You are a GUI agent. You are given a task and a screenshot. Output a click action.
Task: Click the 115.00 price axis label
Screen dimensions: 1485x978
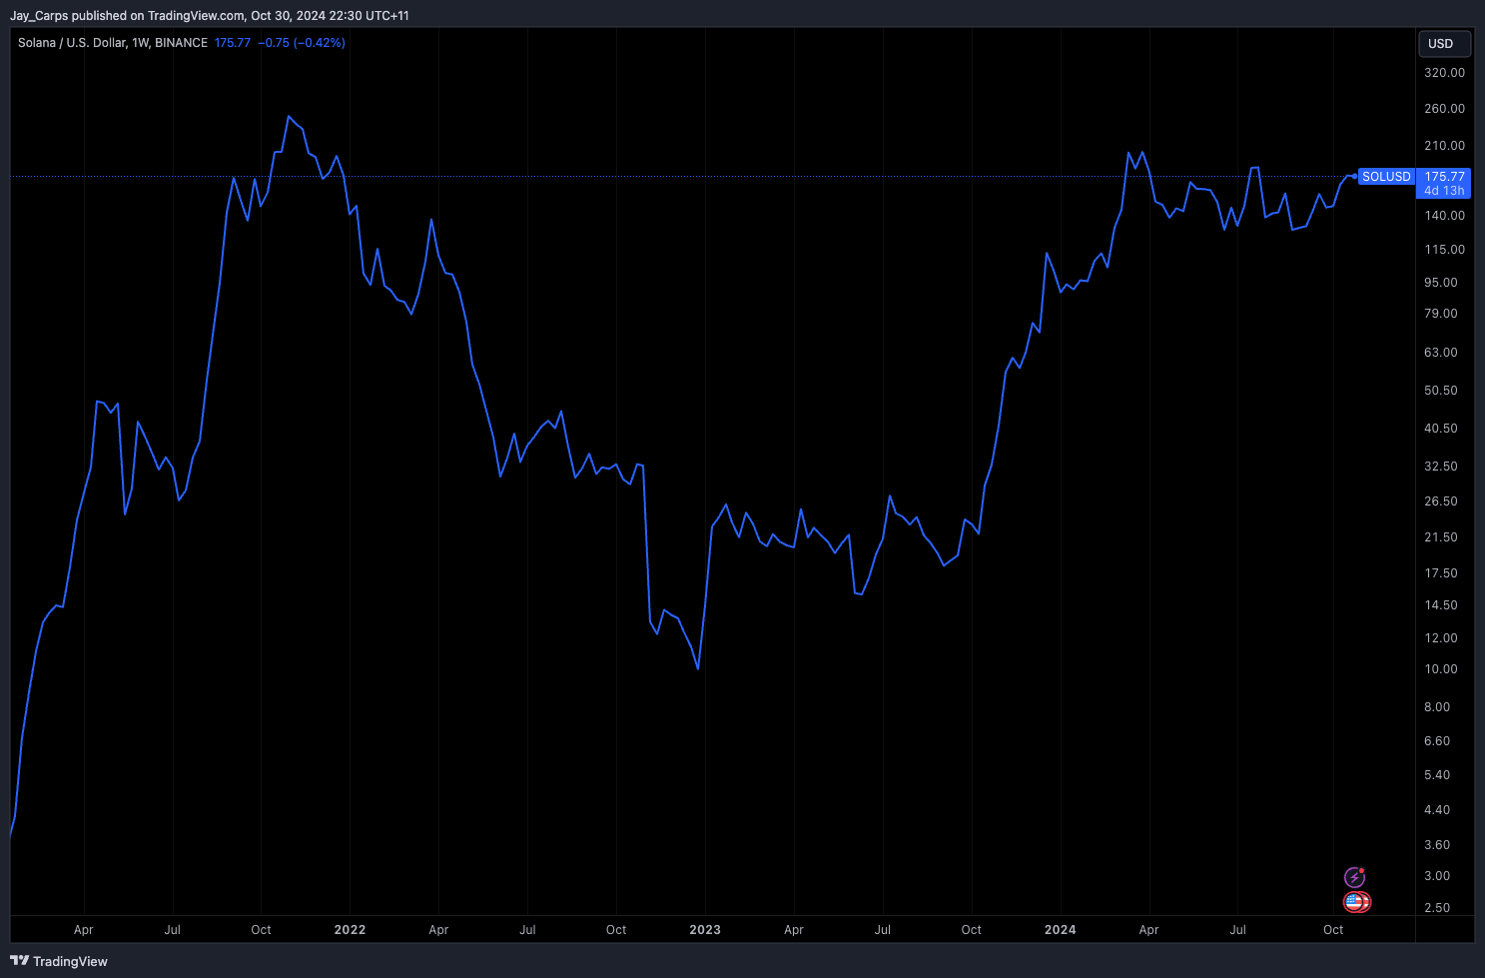[1444, 250]
